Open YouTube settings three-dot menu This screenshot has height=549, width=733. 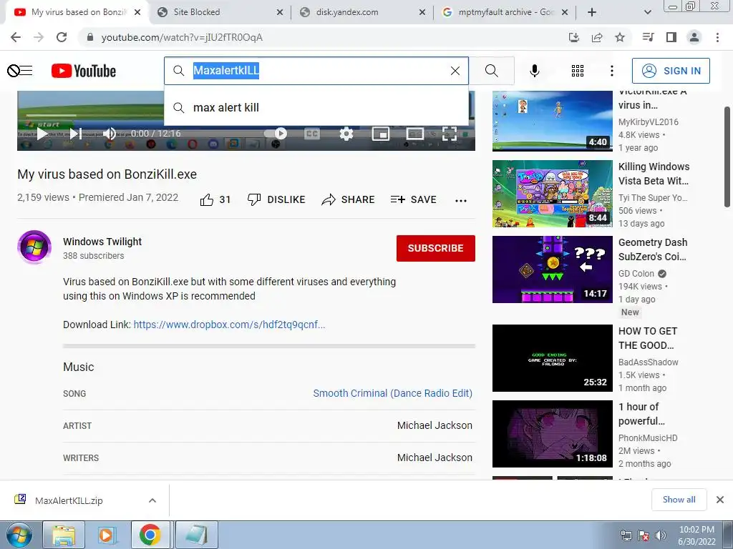click(612, 71)
